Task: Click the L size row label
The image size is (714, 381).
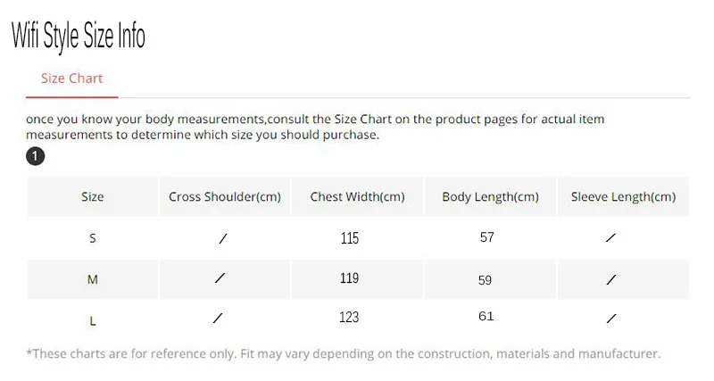Action: click(93, 318)
